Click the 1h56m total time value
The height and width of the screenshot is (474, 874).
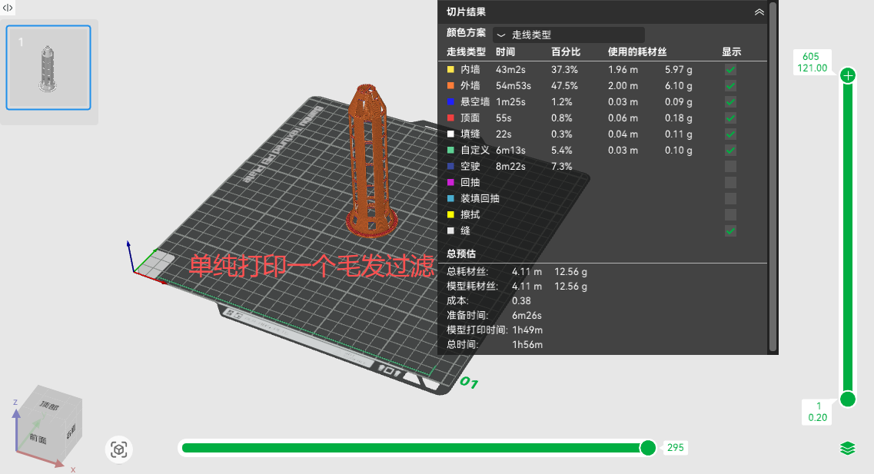point(527,345)
